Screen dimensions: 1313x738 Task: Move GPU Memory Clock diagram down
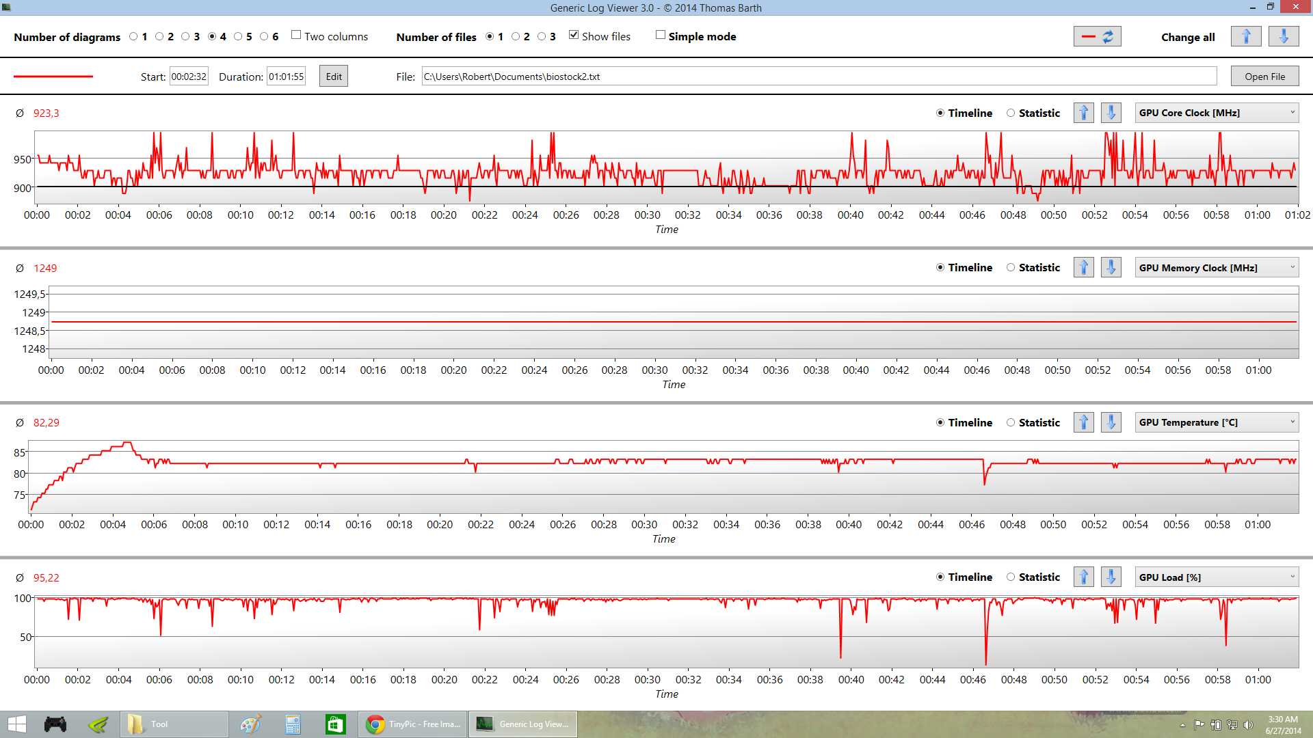[x=1111, y=268]
